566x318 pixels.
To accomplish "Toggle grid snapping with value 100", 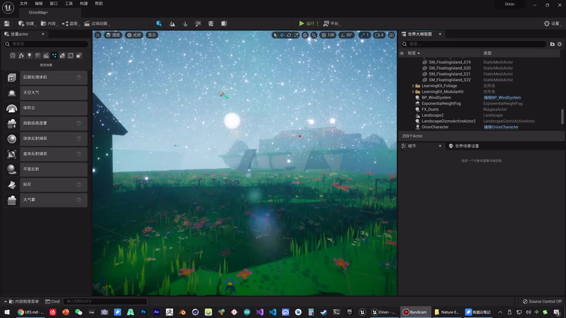I will coord(328,35).
